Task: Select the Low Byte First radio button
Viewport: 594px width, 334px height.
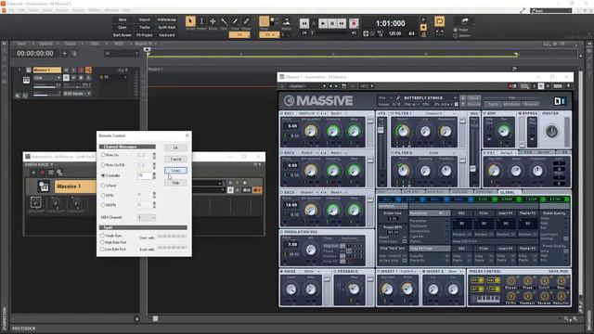Action: pyautogui.click(x=102, y=250)
